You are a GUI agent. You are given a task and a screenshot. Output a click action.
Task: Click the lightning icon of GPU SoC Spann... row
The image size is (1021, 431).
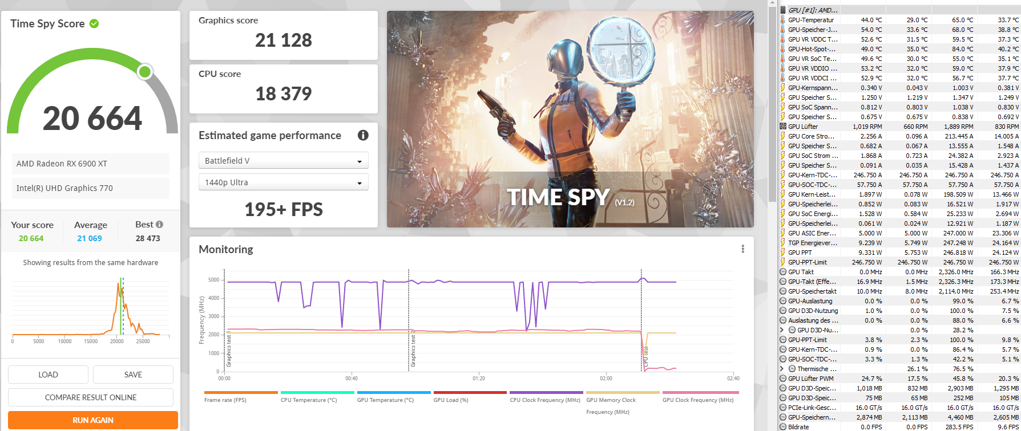pos(783,107)
